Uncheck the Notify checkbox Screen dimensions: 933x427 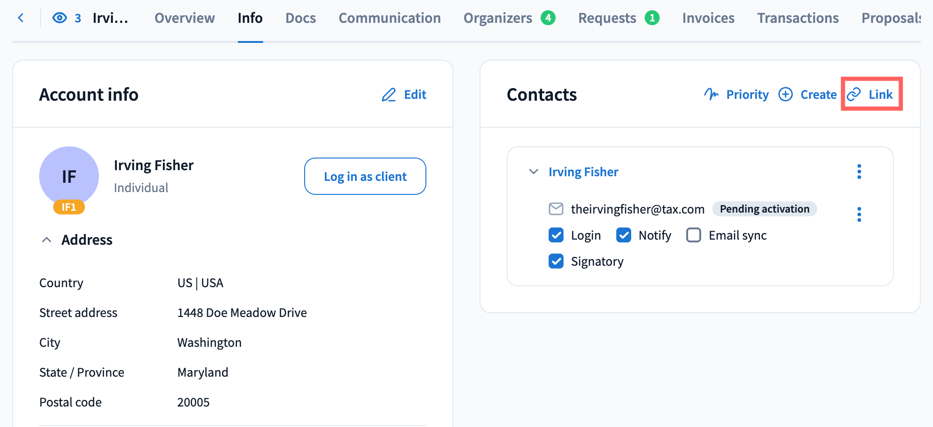coord(624,235)
